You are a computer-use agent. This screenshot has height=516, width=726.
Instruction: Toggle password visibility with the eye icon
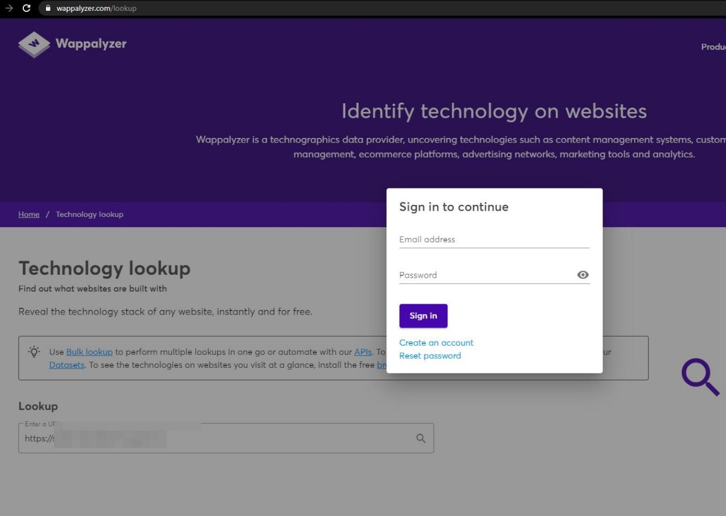click(x=583, y=275)
